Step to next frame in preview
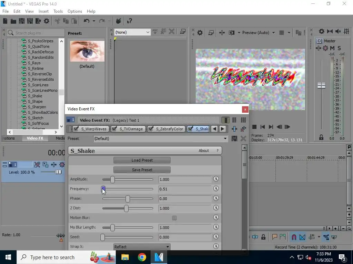 click(287, 127)
